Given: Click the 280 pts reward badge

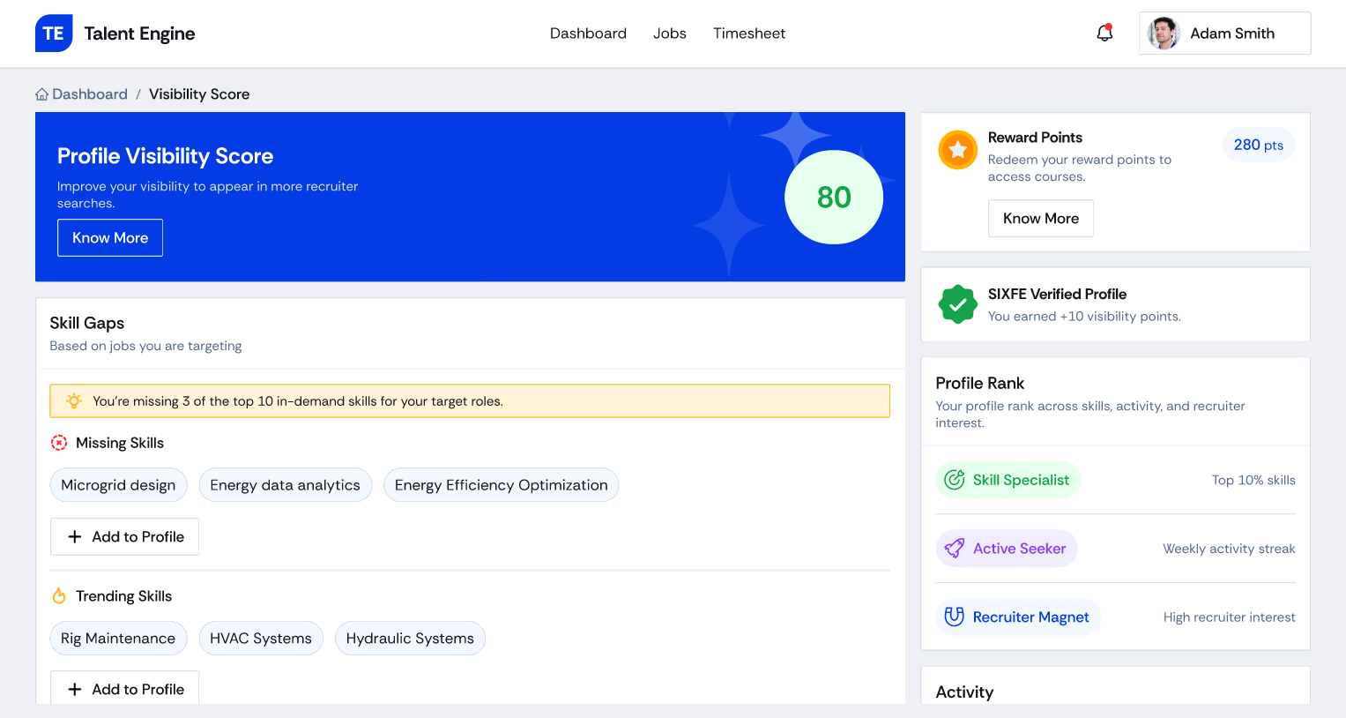Looking at the screenshot, I should point(1259,145).
